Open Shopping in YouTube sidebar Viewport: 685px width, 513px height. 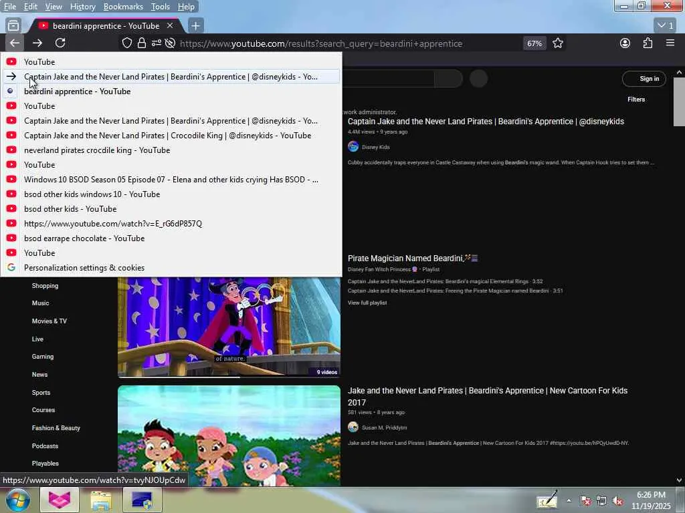(45, 286)
